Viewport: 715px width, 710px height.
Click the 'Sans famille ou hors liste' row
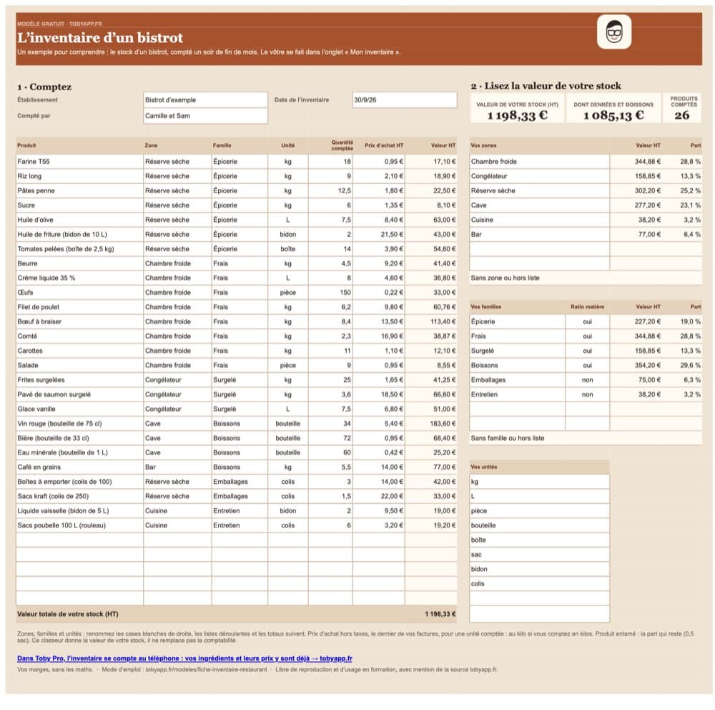(x=586, y=438)
